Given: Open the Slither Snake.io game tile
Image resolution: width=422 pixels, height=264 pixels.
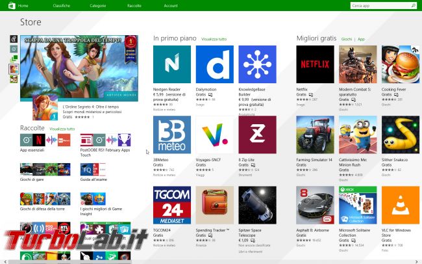Looking at the screenshot, I should point(400,135).
